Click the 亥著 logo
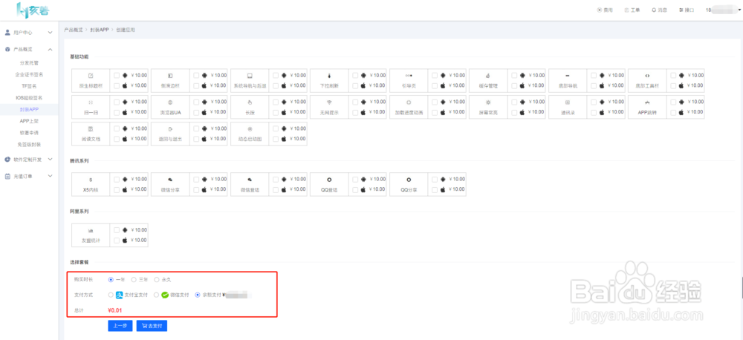This screenshot has width=743, height=340. coord(33,10)
